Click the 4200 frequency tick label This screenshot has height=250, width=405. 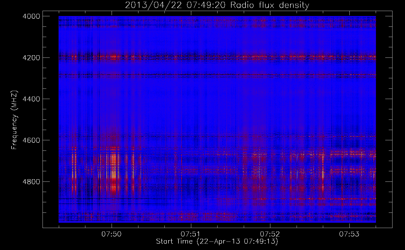click(31, 58)
